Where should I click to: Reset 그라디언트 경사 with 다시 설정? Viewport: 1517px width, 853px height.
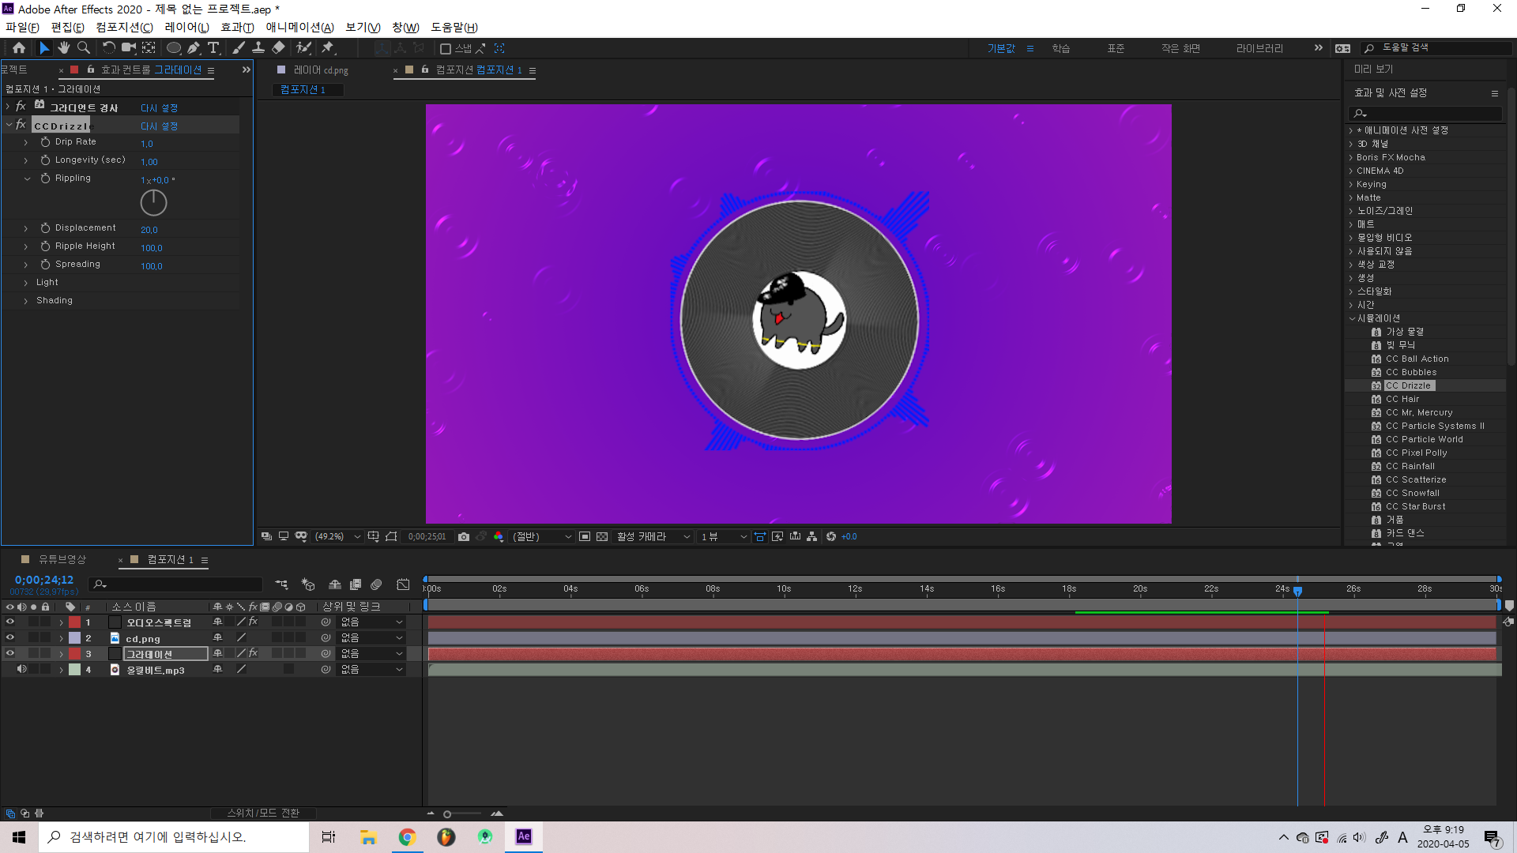pos(159,108)
